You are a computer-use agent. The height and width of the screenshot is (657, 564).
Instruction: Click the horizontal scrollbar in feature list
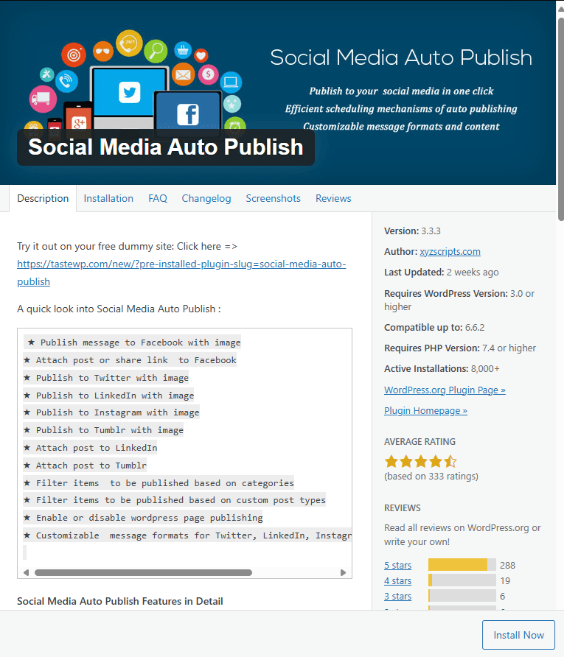[144, 572]
